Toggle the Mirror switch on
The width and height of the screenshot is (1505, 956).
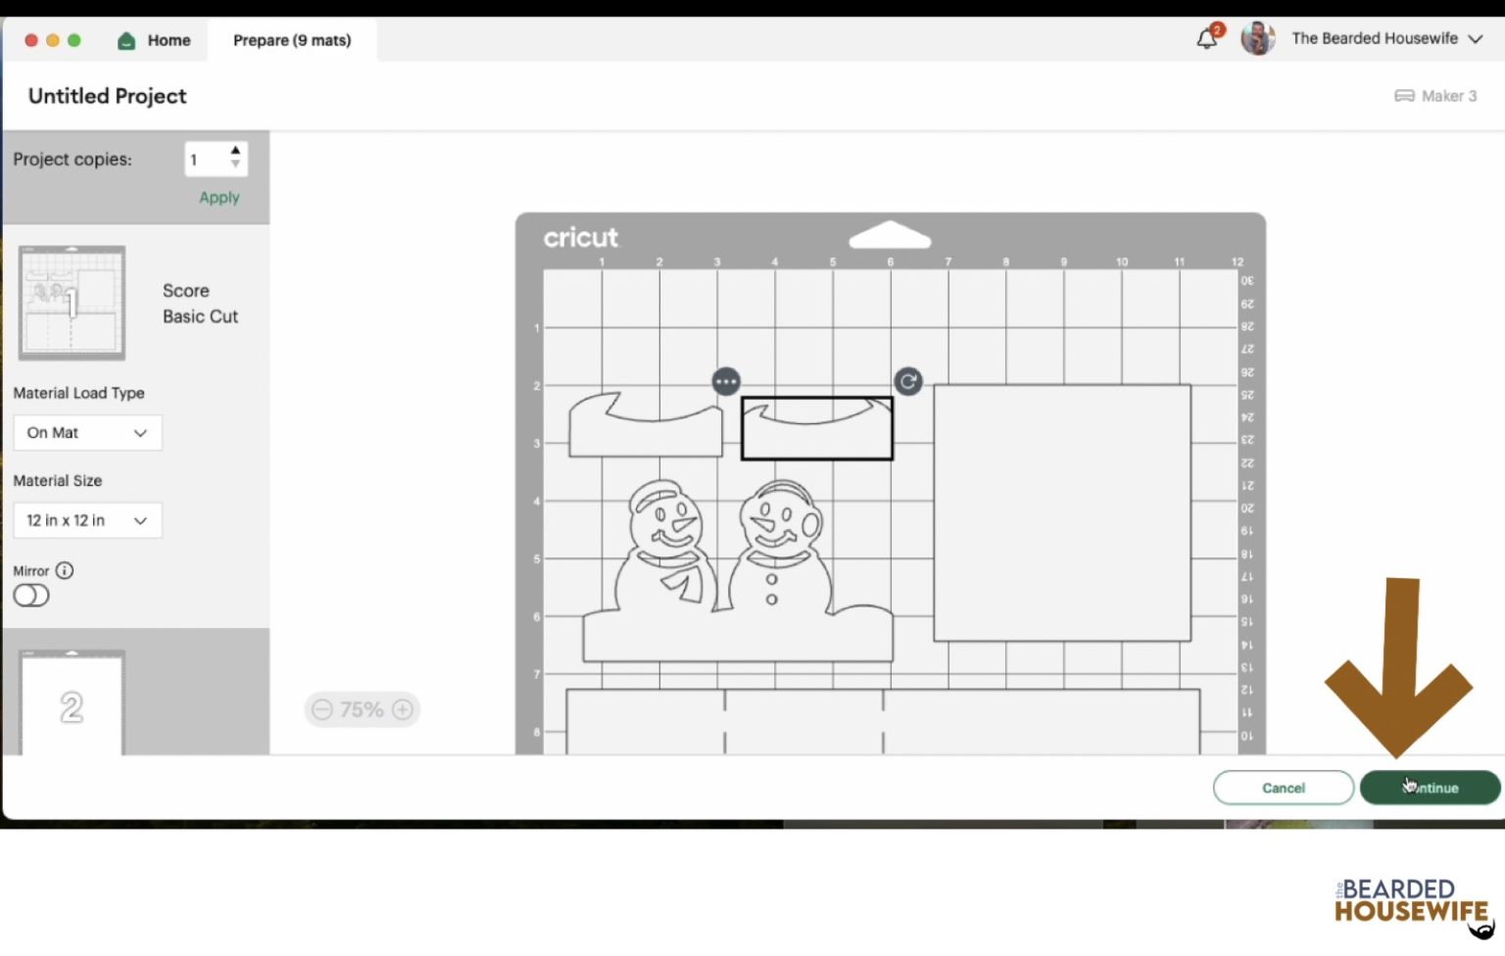(x=31, y=596)
